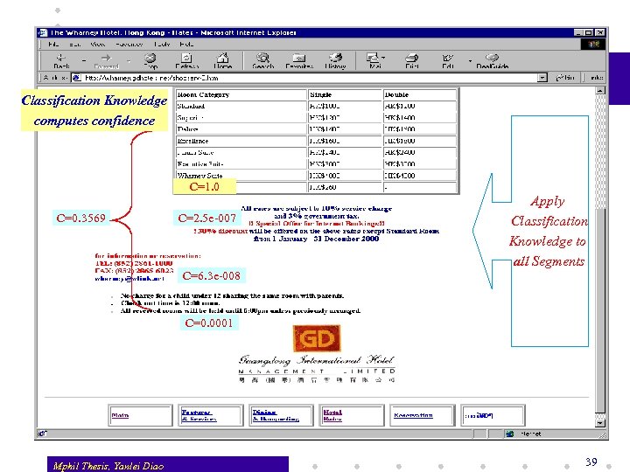Open the View menu
630x472 pixels.
click(98, 45)
